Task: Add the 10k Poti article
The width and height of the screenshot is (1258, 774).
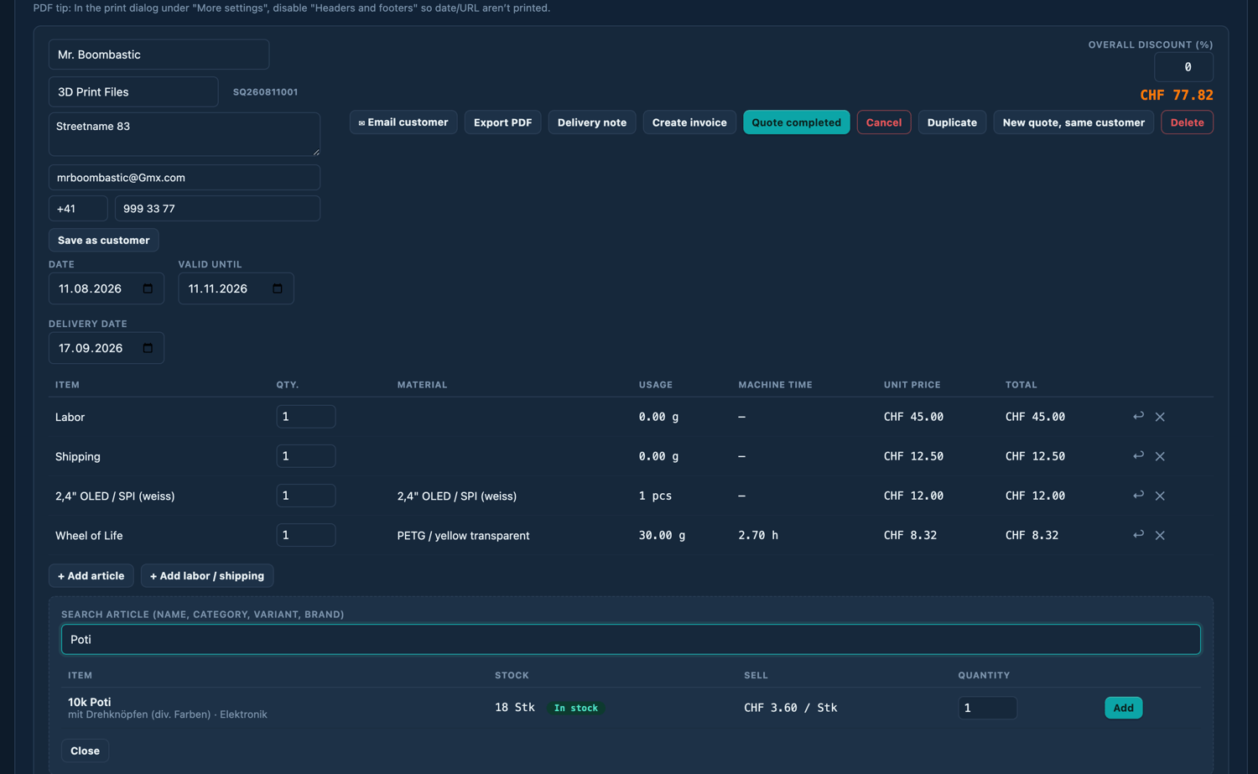Action: coord(1123,708)
